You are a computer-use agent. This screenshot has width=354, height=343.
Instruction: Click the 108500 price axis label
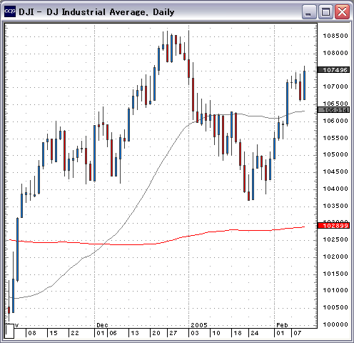335,36
